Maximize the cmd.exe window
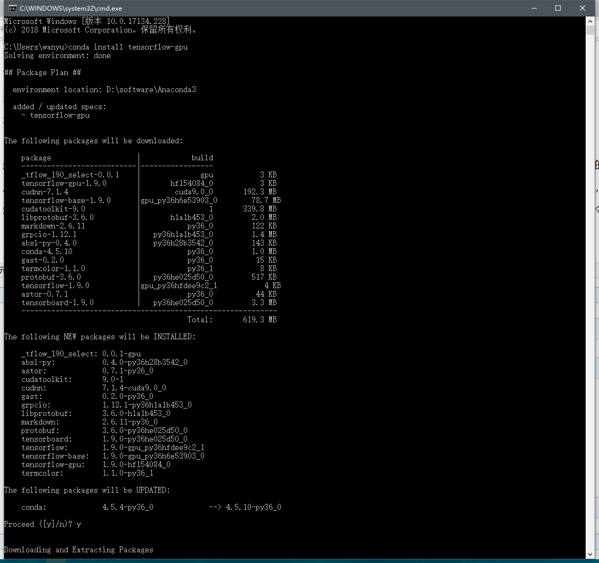Image resolution: width=599 pixels, height=563 pixels. coord(558,9)
